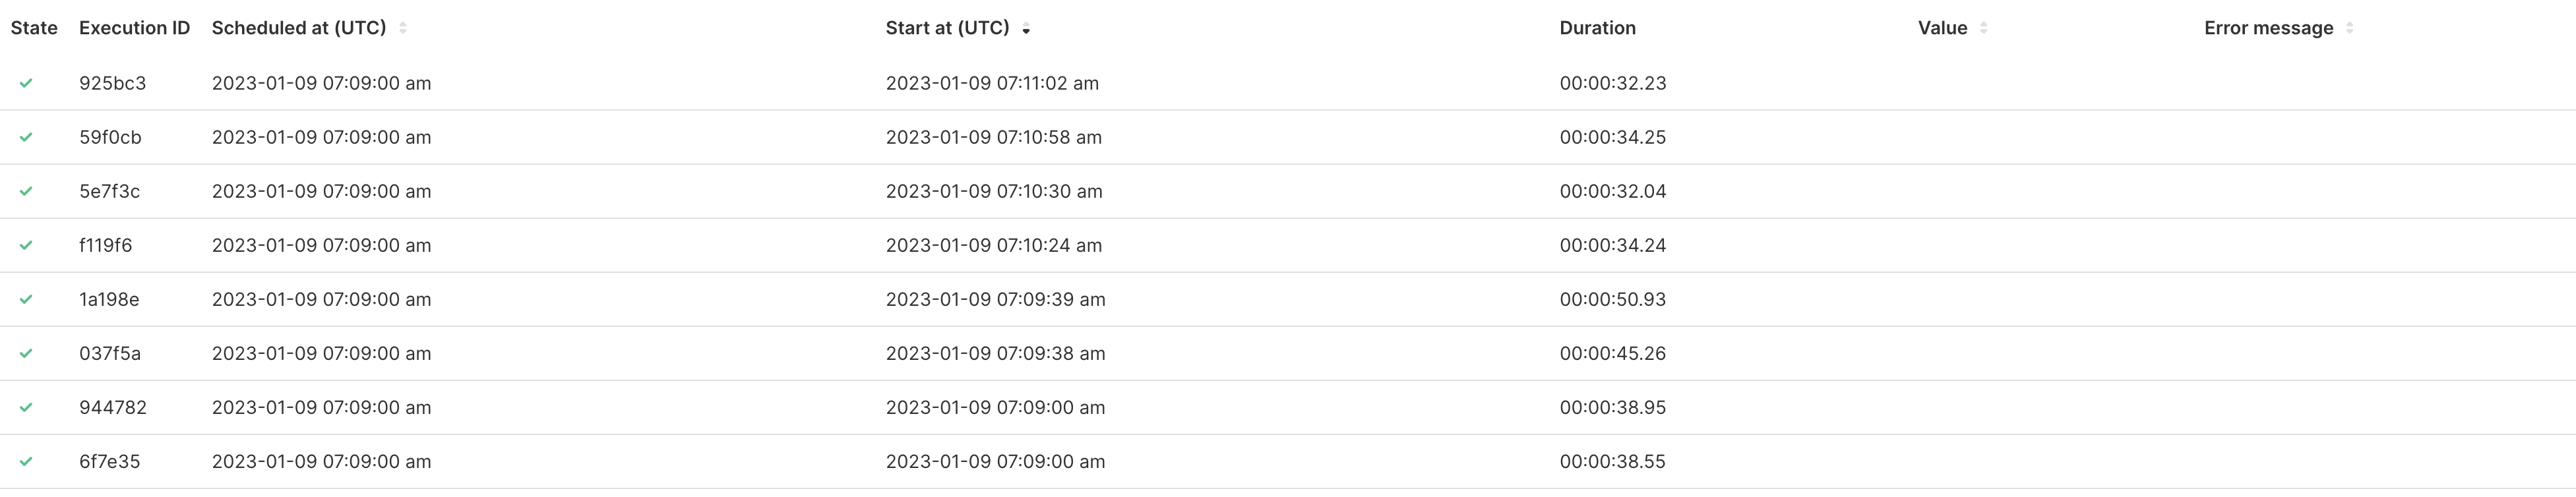Click the state checkmark for 037f5a

[26, 353]
